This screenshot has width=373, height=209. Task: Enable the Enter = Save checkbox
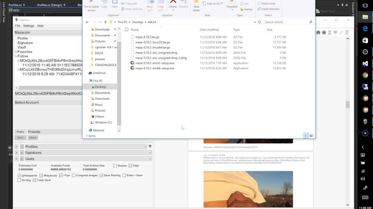pyautogui.click(x=124, y=175)
